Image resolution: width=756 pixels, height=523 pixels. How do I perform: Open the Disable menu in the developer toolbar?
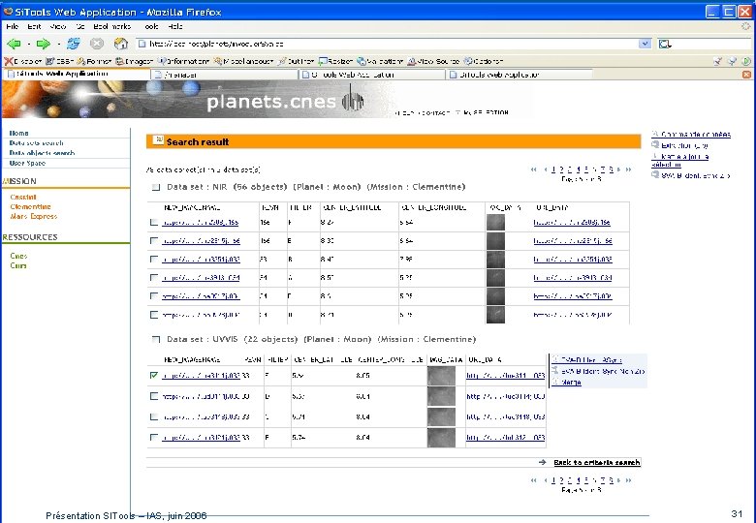23,61
